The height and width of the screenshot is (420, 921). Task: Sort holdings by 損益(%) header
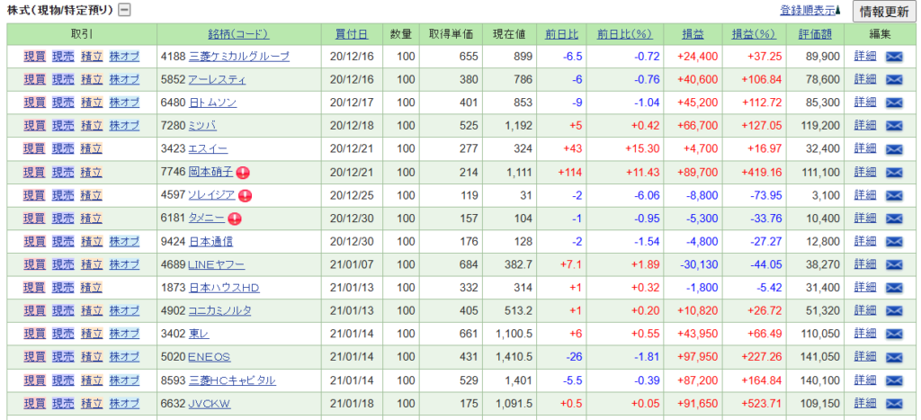click(x=753, y=34)
